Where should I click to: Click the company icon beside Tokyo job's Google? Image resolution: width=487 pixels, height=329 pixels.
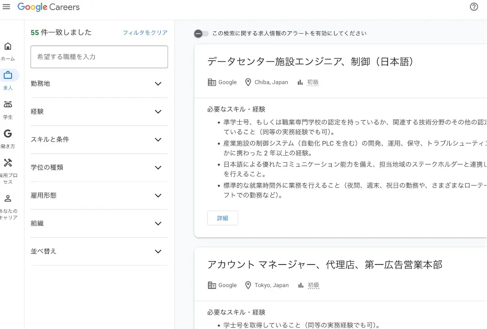pos(212,286)
